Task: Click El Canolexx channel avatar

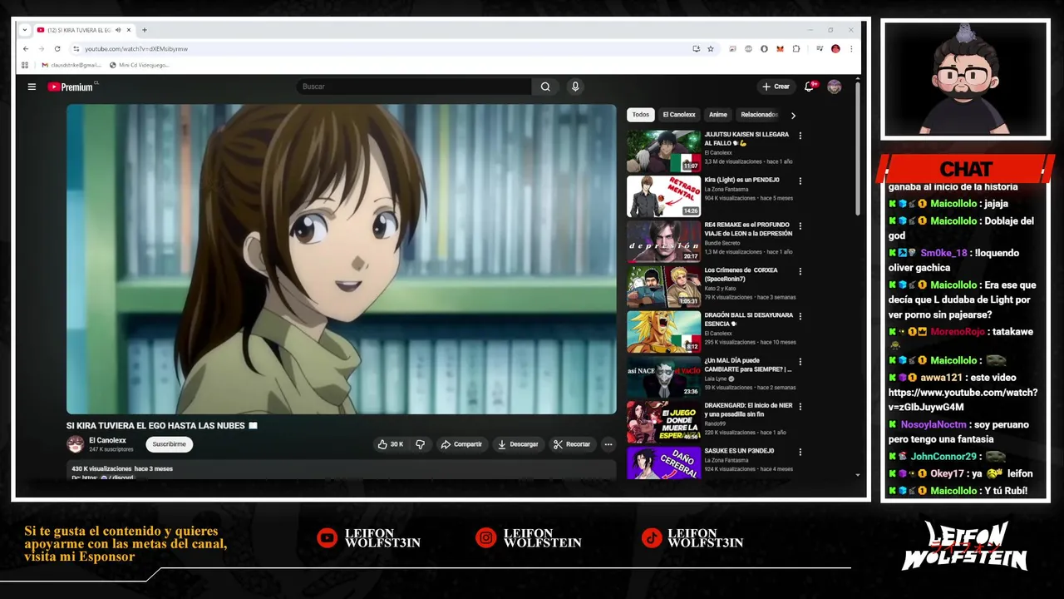Action: pyautogui.click(x=76, y=444)
